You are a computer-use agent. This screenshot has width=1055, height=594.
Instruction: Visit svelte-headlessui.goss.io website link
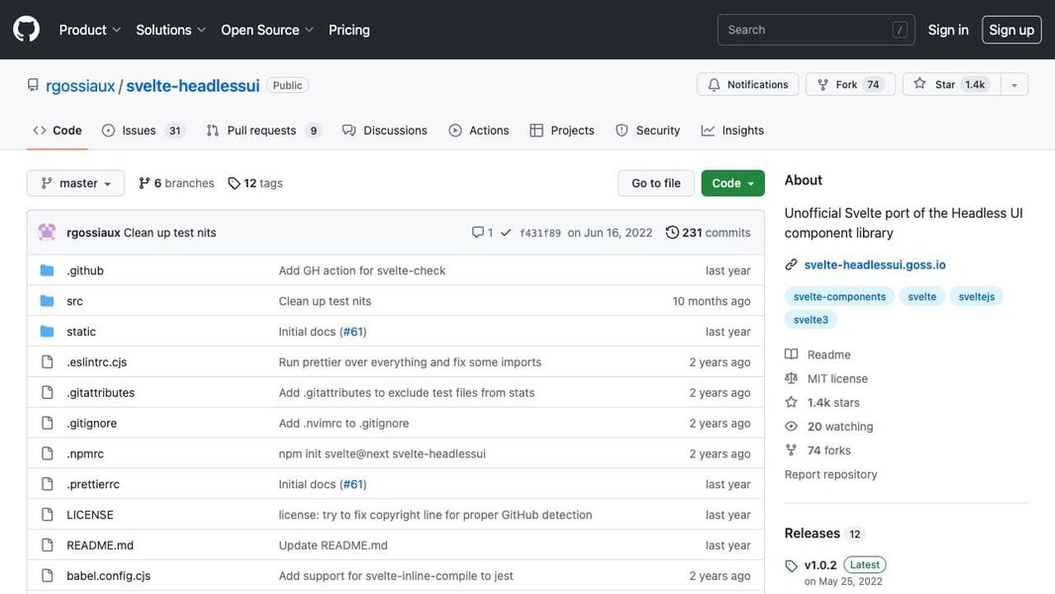tap(875, 265)
